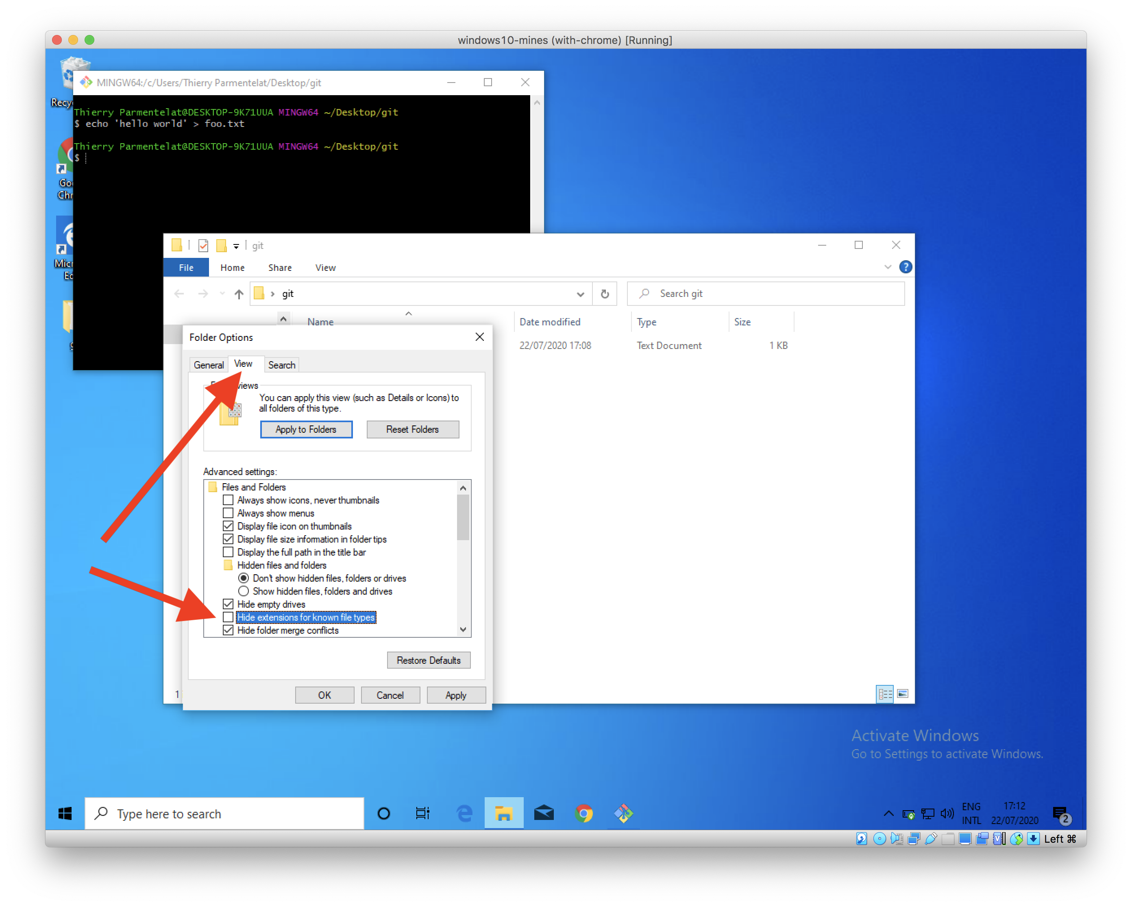Viewport: 1132px width, 907px height.
Task: Open Task View on the taskbar
Action: click(422, 813)
